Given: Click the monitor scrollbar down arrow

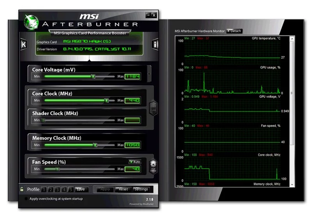Looking at the screenshot, I should [292, 185].
